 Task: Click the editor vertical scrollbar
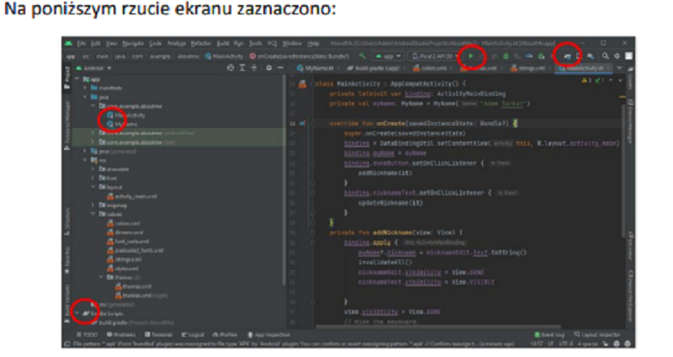pyautogui.click(x=623, y=170)
